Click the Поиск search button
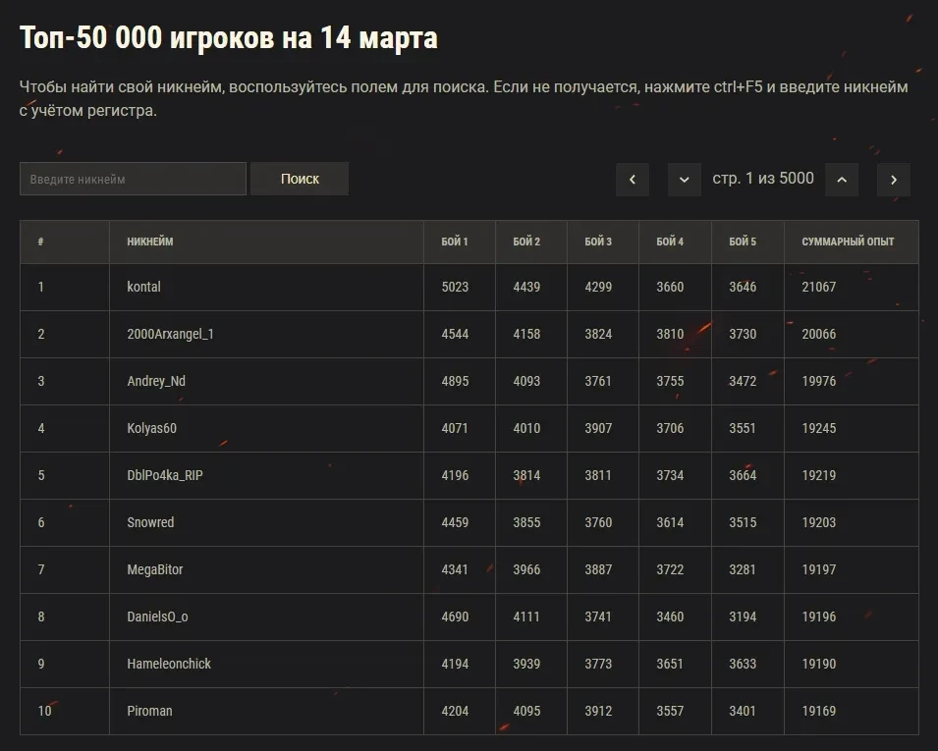The height and width of the screenshot is (751, 938). 300,179
